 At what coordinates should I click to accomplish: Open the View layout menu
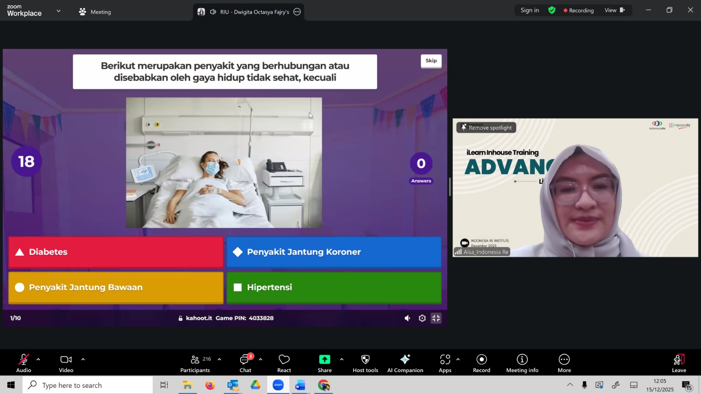click(615, 11)
